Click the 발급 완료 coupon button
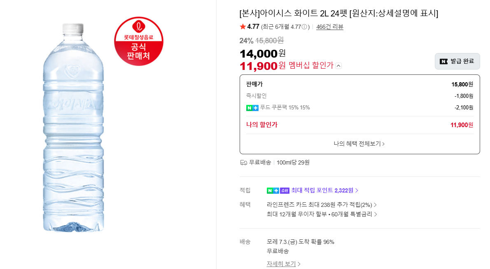Screen dimensions: 490x269 457,61
